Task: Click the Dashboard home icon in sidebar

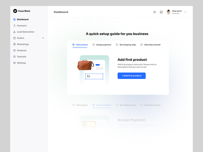Action: coord(15,19)
